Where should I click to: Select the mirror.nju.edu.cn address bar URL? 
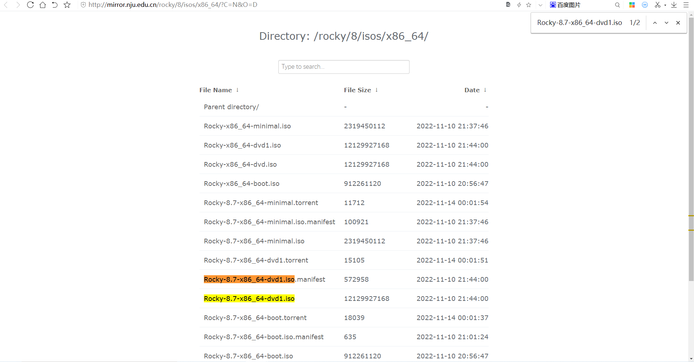[x=173, y=5]
